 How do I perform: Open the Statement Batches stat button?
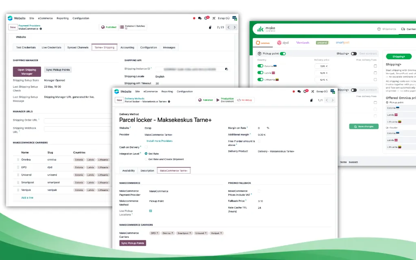[x=133, y=27]
